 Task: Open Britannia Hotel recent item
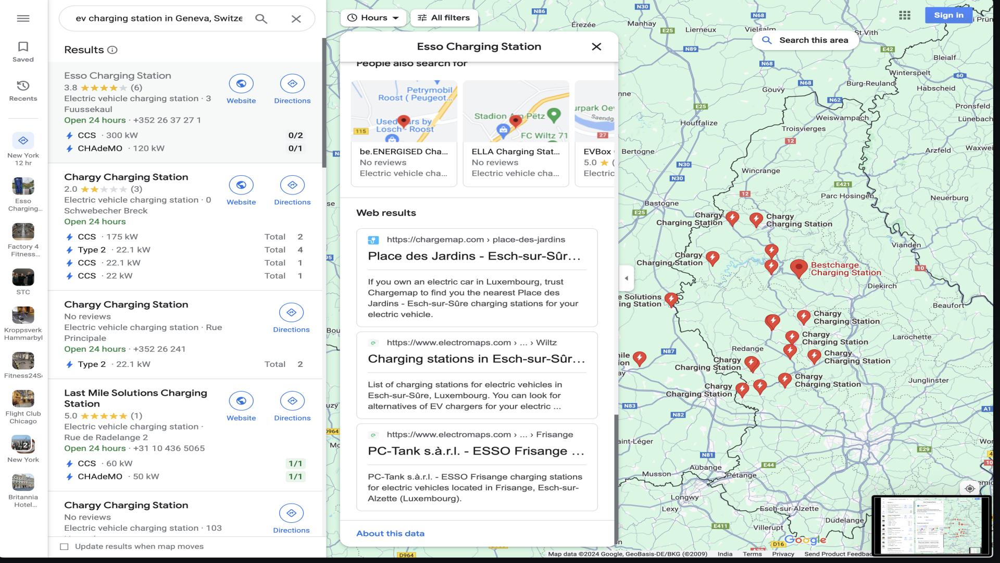[23, 491]
